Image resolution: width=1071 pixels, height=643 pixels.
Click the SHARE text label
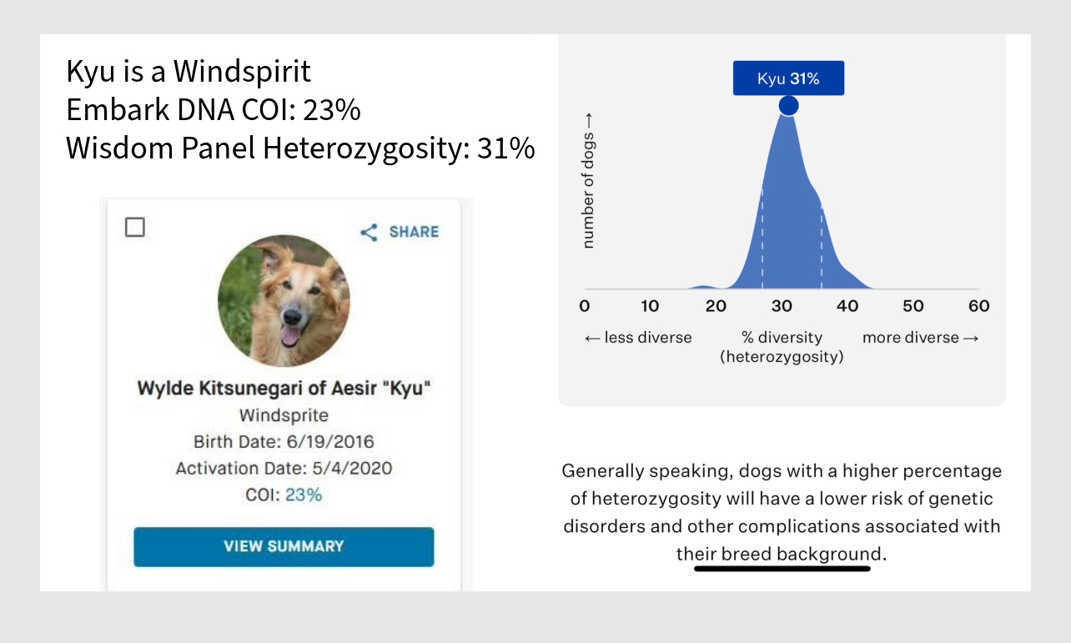click(x=414, y=232)
